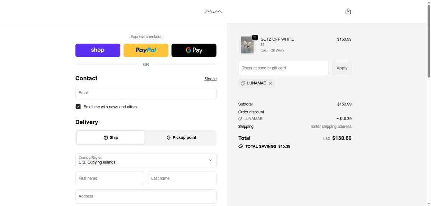This screenshot has width=431, height=206.
Task: Open the shopping bag cart icon
Action: tap(348, 11)
